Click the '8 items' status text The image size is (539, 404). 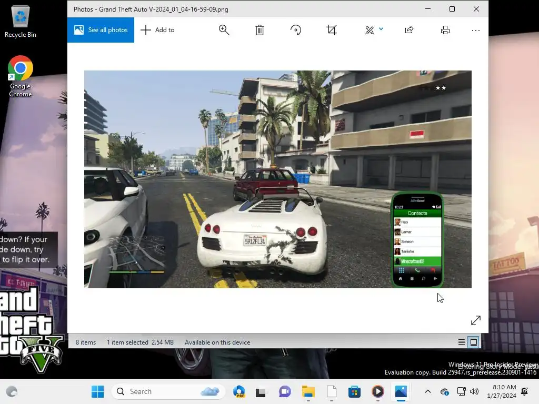pos(86,342)
